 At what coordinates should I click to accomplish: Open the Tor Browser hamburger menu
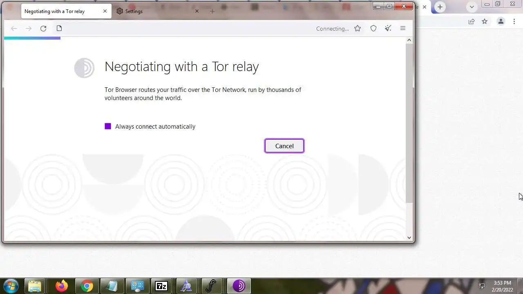click(x=403, y=28)
